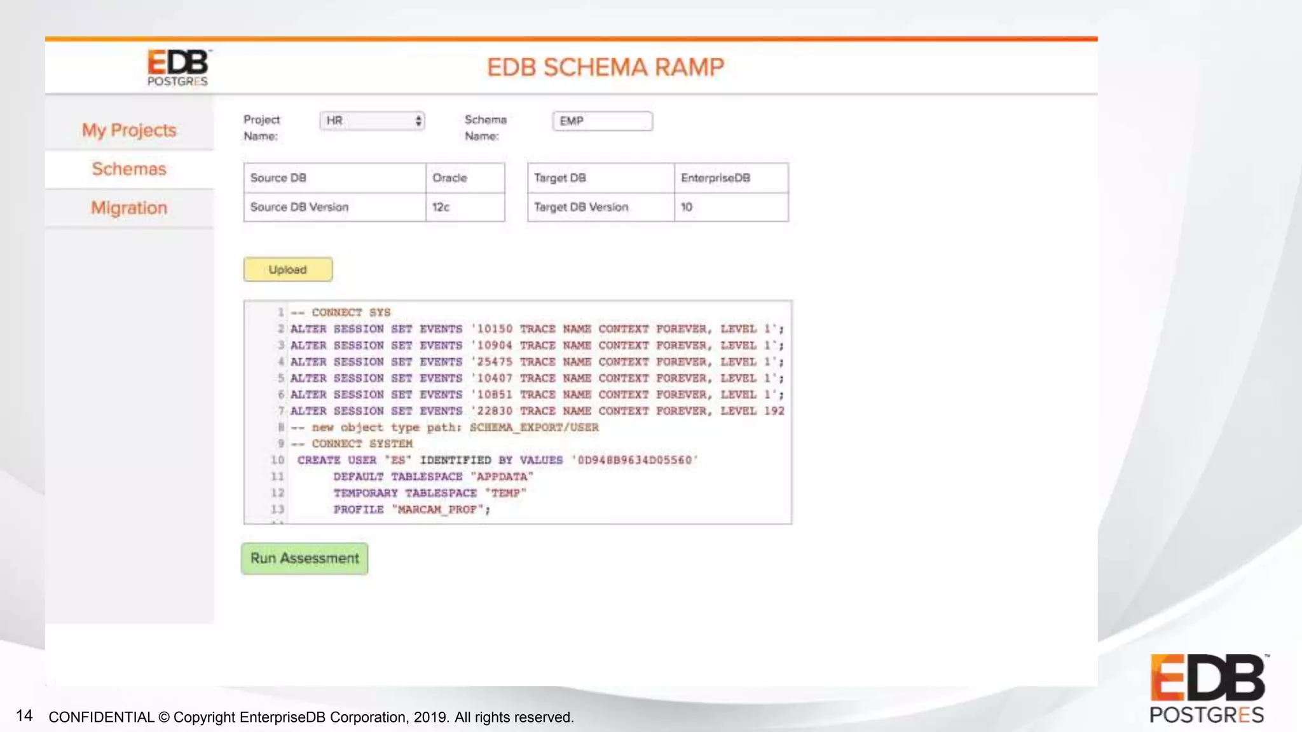Open My Projects in the sidebar
1302x732 pixels.
[129, 130]
